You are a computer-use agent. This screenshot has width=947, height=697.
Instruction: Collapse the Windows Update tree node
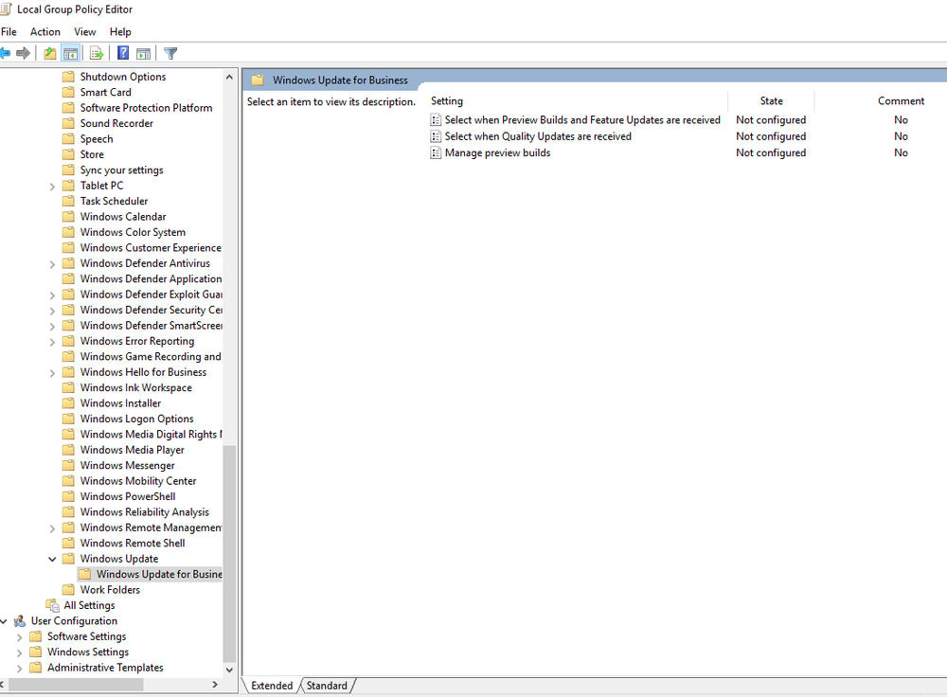point(52,560)
